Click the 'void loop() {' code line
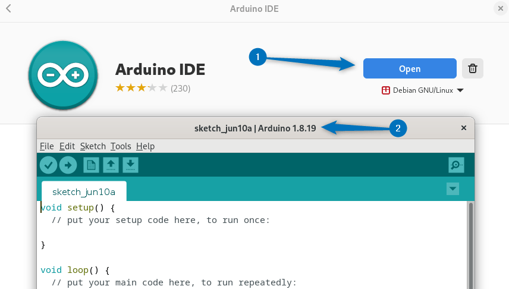The image size is (509, 289). click(x=75, y=270)
